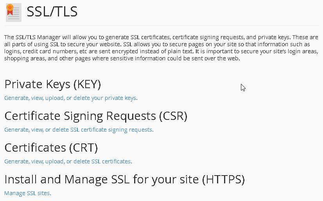Click the orange star badge on certificate icon

[x=10, y=7]
